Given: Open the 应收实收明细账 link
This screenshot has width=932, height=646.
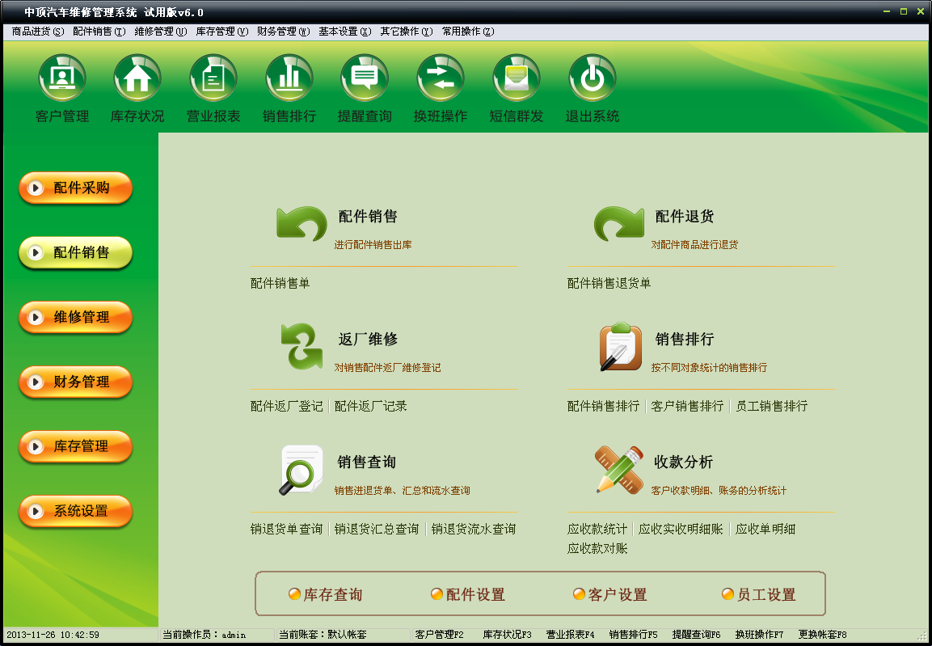Looking at the screenshot, I should coord(681,530).
